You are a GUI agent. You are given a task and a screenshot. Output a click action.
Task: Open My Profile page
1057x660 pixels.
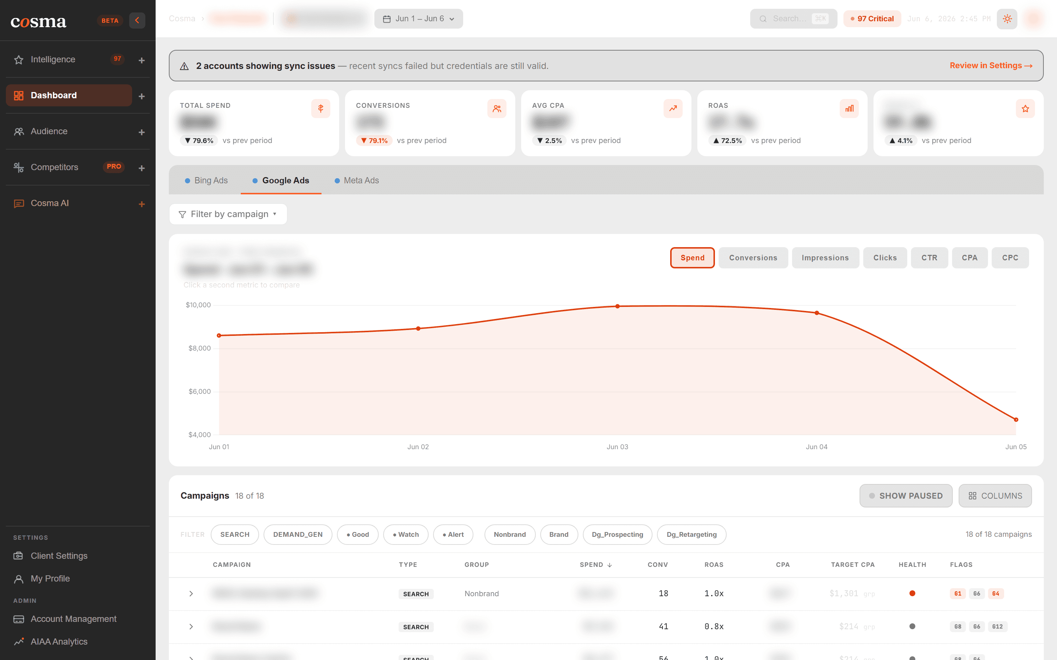(50, 578)
